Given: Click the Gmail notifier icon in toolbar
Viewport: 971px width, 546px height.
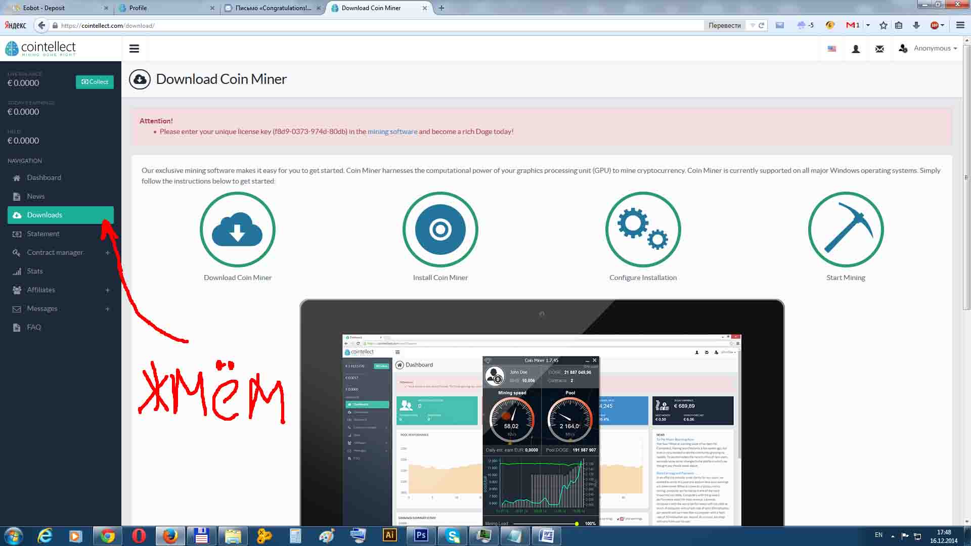Looking at the screenshot, I should [x=853, y=25].
